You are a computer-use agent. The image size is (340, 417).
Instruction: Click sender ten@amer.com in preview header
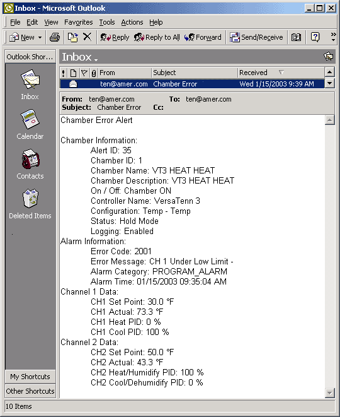click(111, 99)
